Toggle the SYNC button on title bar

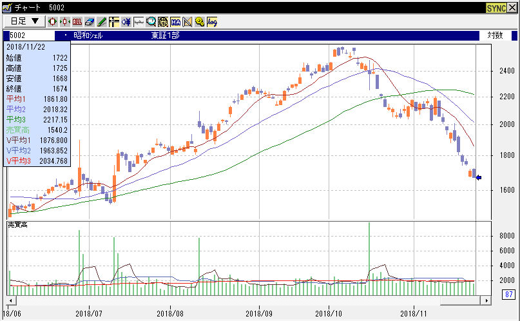tap(496, 7)
